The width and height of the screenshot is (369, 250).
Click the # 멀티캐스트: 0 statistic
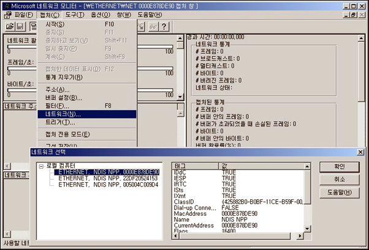pos(215,66)
